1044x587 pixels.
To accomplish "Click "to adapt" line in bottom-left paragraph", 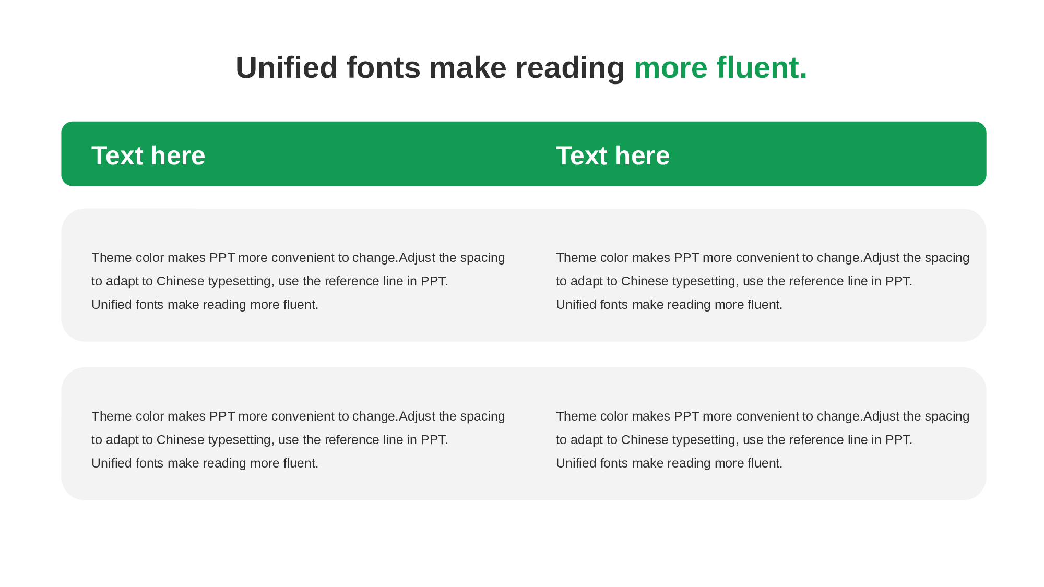I will pos(269,440).
